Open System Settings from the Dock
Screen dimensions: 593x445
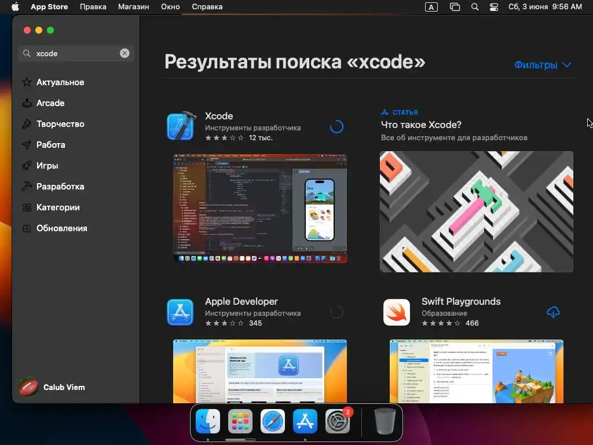tap(338, 421)
